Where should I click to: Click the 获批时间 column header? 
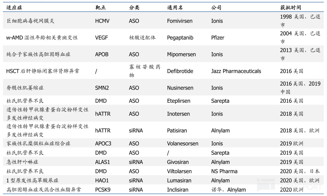click(x=290, y=8)
